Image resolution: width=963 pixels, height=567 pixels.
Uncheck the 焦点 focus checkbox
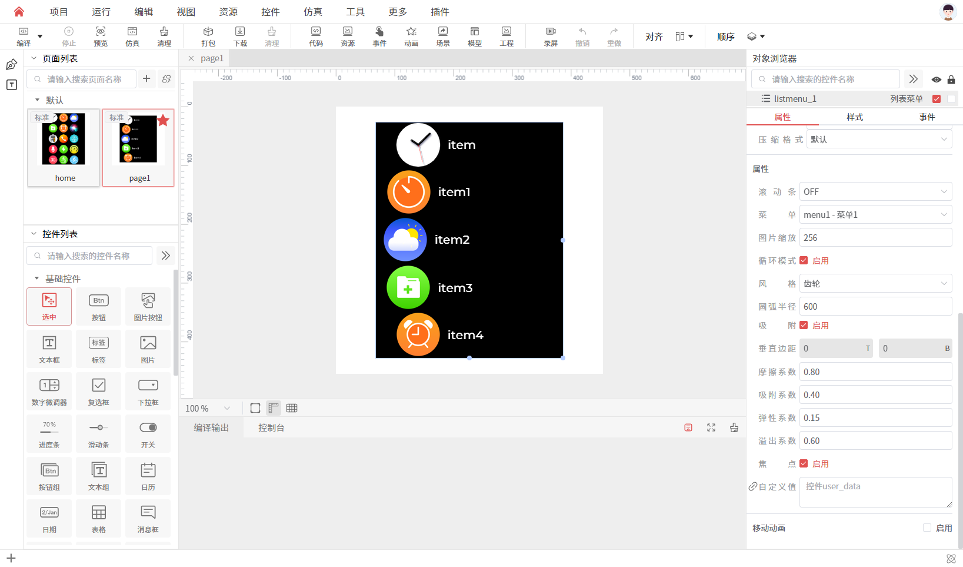(x=804, y=463)
